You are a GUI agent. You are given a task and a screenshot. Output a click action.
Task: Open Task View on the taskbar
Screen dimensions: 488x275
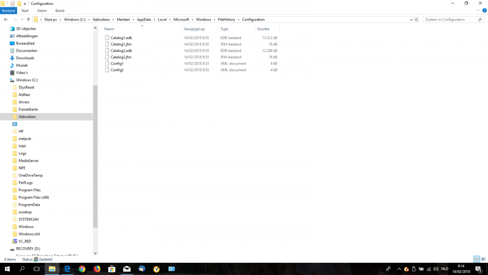[x=37, y=269]
